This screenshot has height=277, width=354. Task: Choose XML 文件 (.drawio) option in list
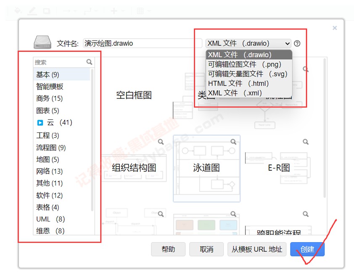(x=249, y=55)
